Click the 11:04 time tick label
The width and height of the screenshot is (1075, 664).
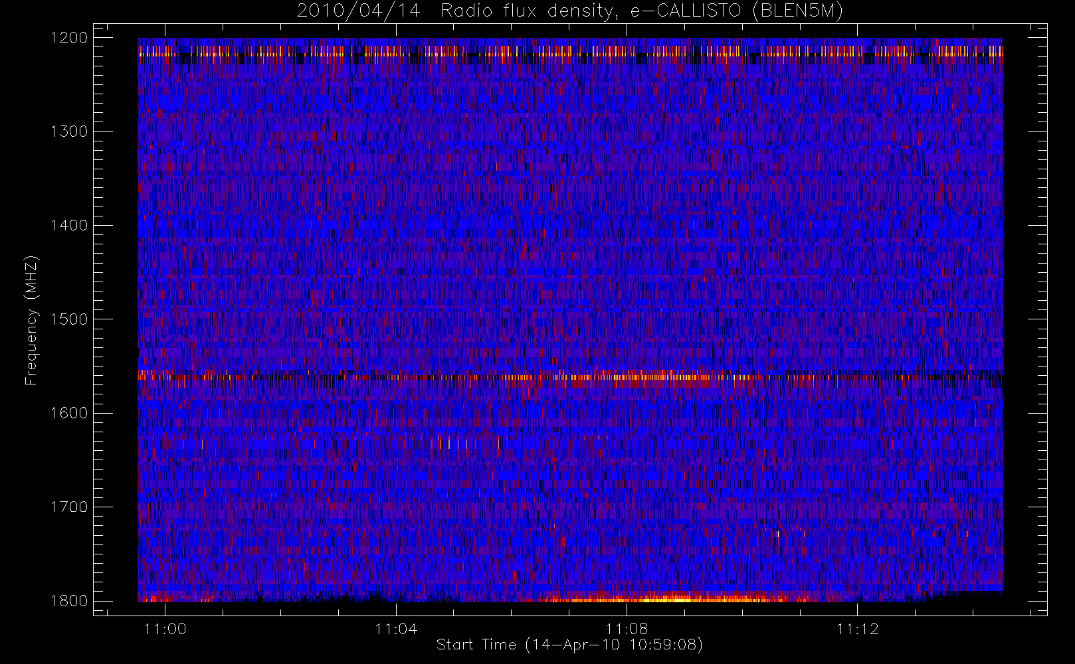(x=396, y=629)
